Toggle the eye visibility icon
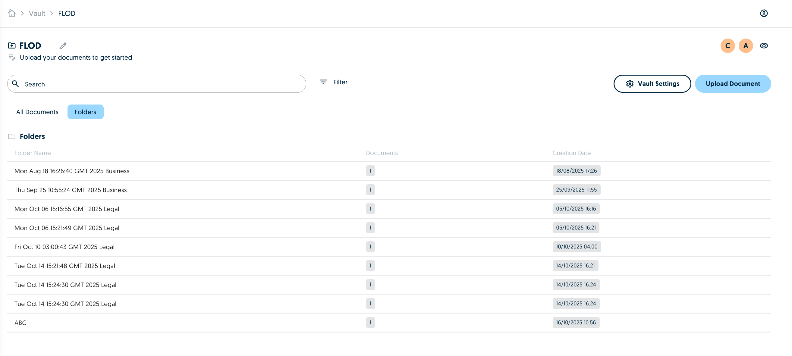The width and height of the screenshot is (792, 356). (x=764, y=46)
